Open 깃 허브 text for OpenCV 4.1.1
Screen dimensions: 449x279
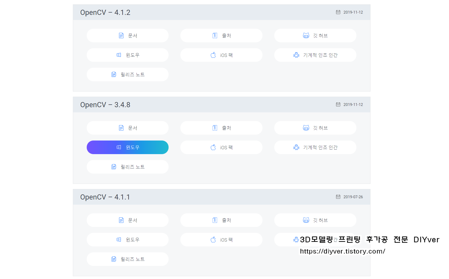320,220
